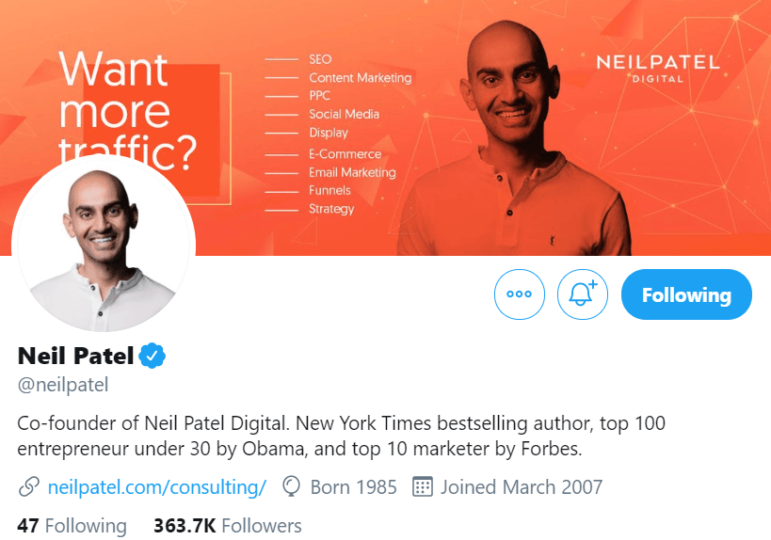View the 47 Following list
Screen dimensions: 771x540
[x=72, y=526]
